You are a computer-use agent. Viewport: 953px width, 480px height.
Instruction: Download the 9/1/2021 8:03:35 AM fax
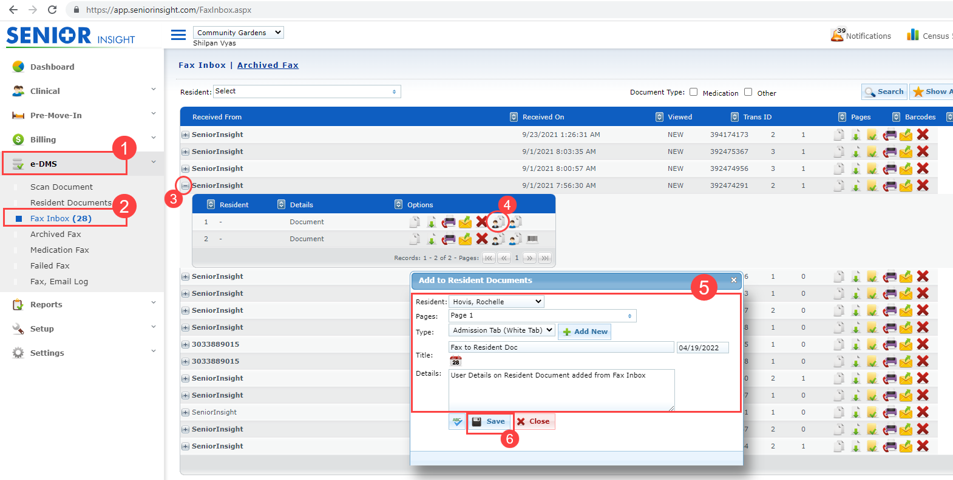(856, 152)
